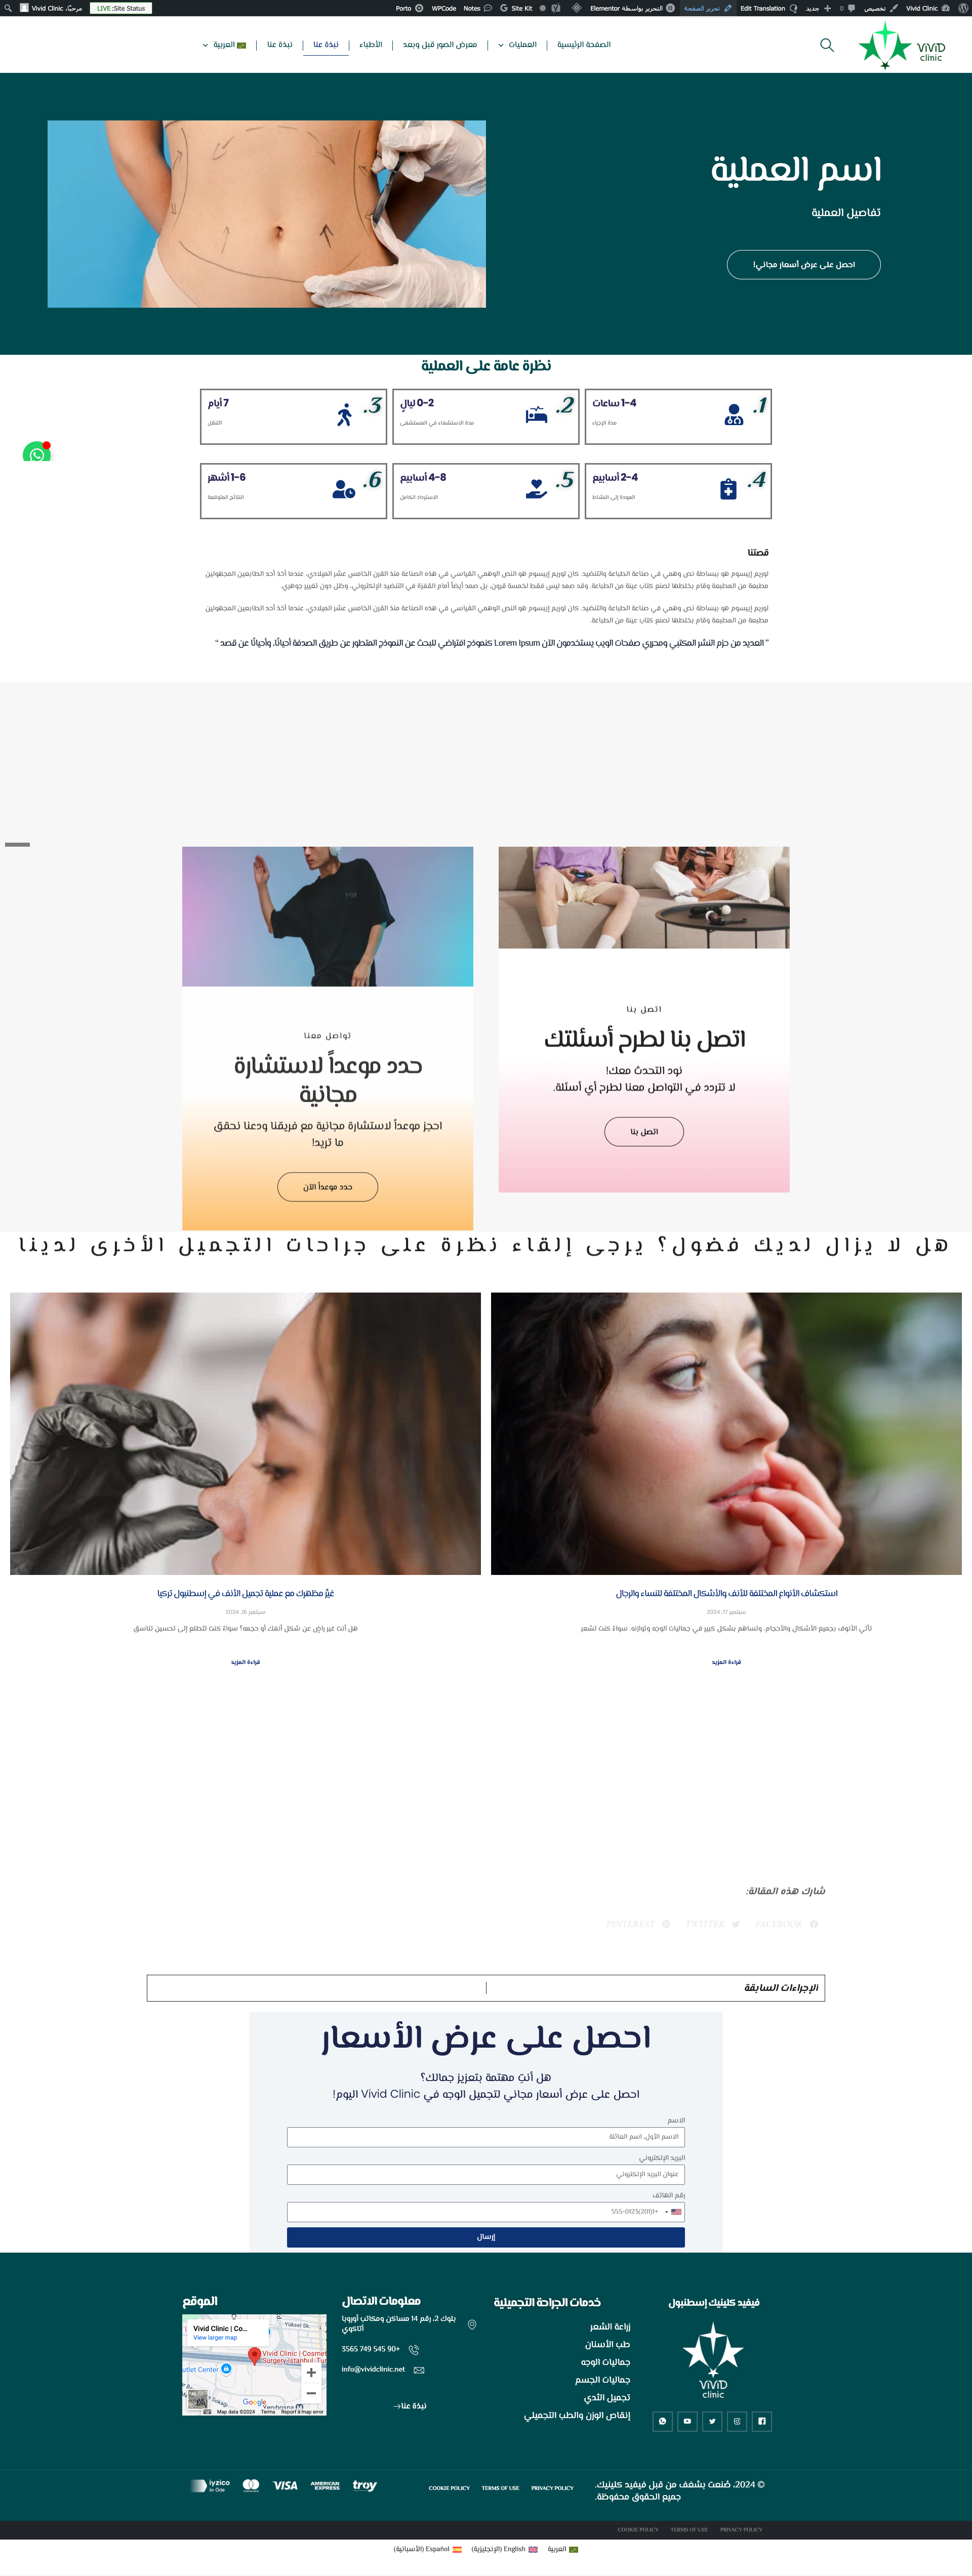Click the Instagram icon in footer
Image resolution: width=972 pixels, height=2576 pixels.
[737, 2421]
